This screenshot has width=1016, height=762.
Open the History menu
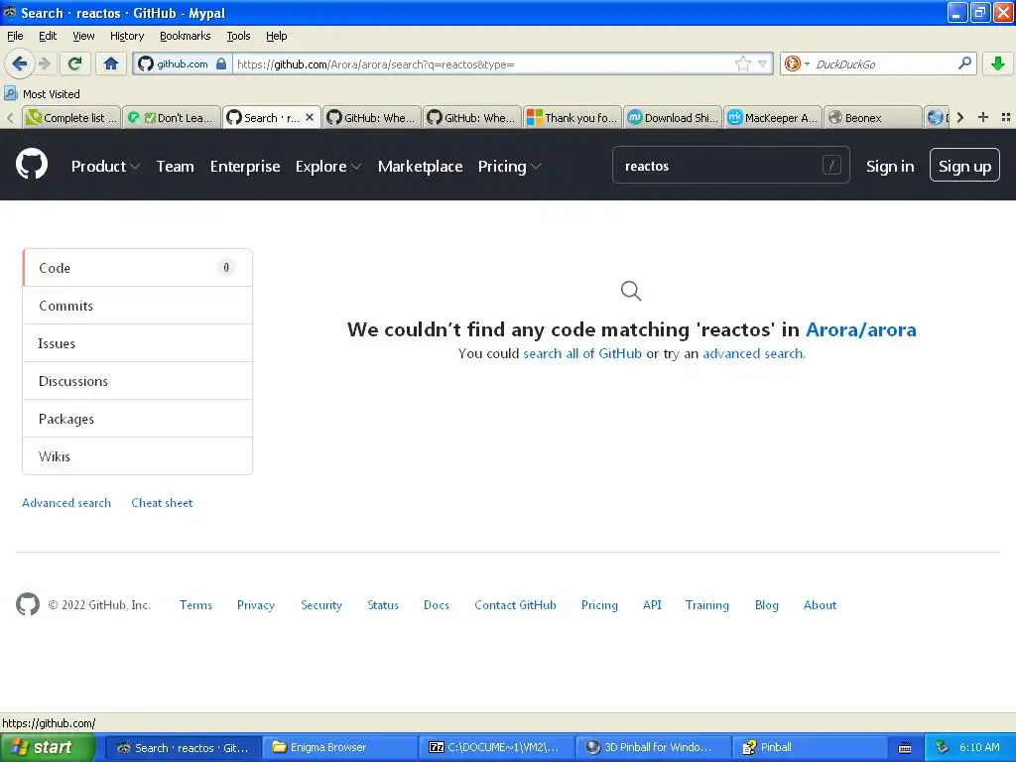click(126, 36)
